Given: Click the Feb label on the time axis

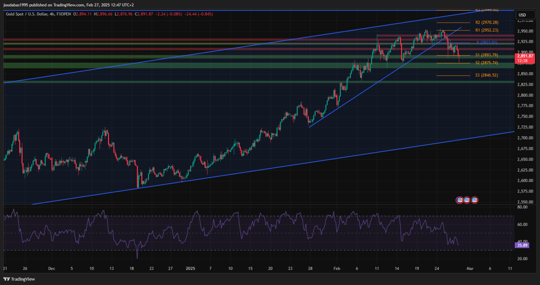Looking at the screenshot, I should (337, 268).
